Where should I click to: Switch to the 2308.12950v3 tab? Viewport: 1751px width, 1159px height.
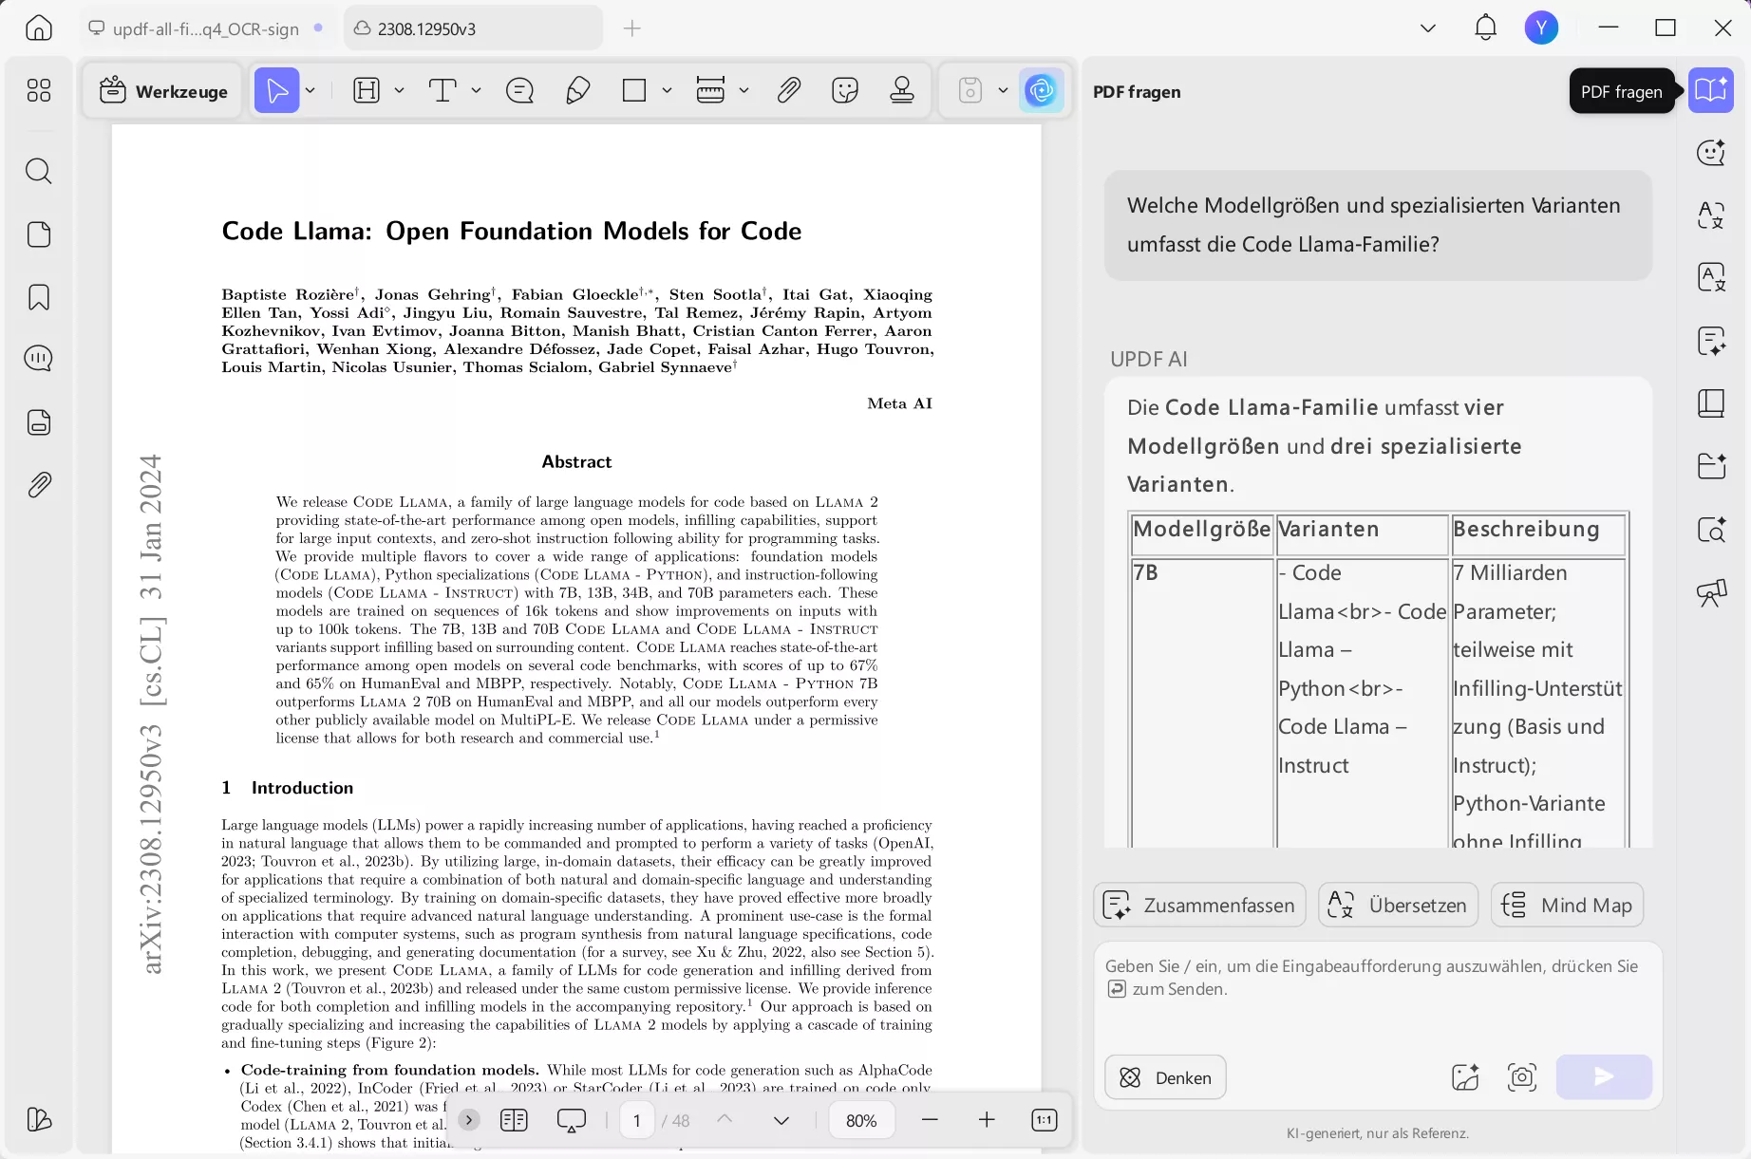tap(473, 28)
